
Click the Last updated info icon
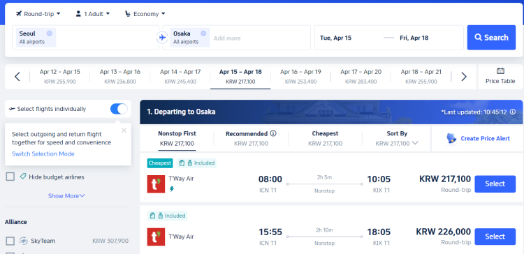coord(513,112)
